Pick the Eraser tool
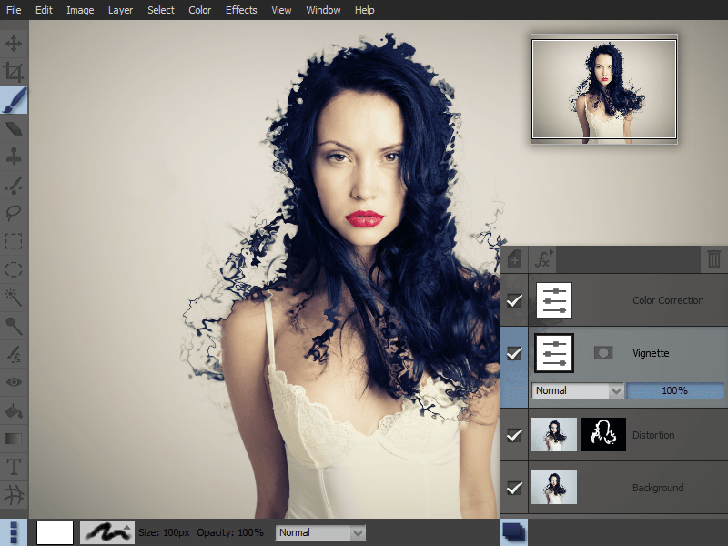 pos(14,127)
